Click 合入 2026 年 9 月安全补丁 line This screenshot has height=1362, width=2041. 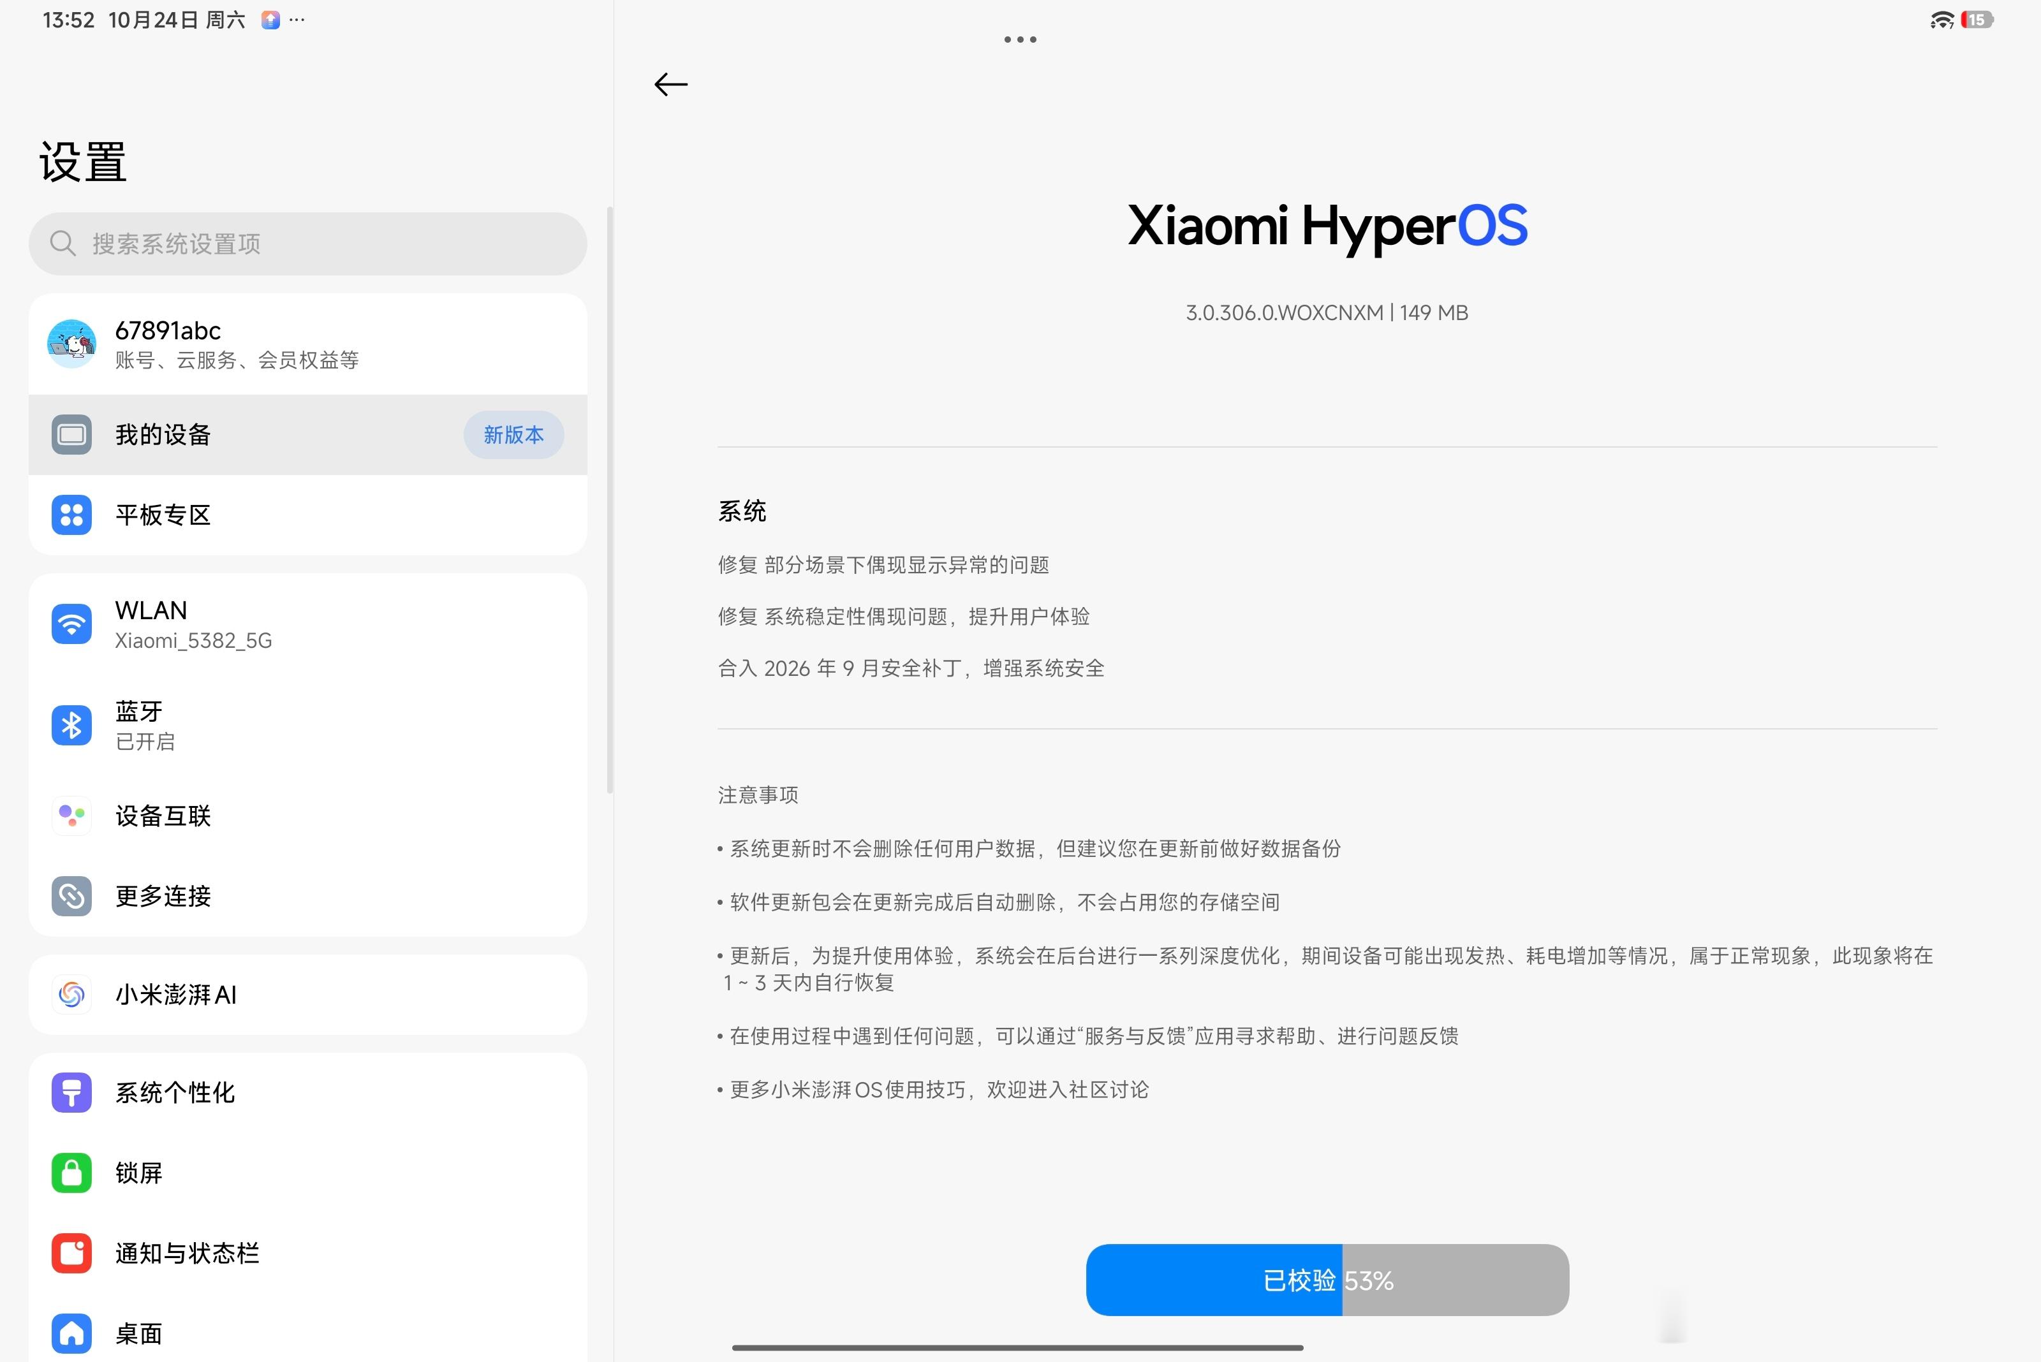(x=911, y=668)
